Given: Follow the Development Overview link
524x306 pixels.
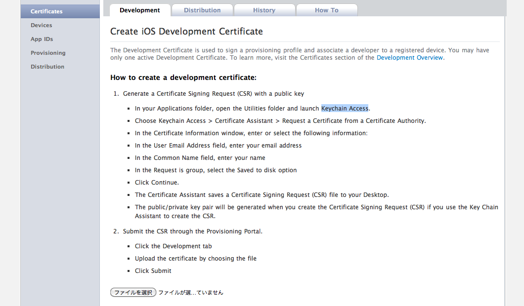Looking at the screenshot, I should point(410,58).
